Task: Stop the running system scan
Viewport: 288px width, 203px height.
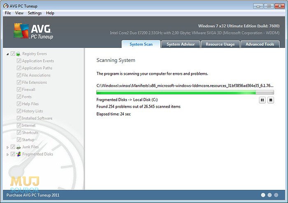Action: point(271,100)
